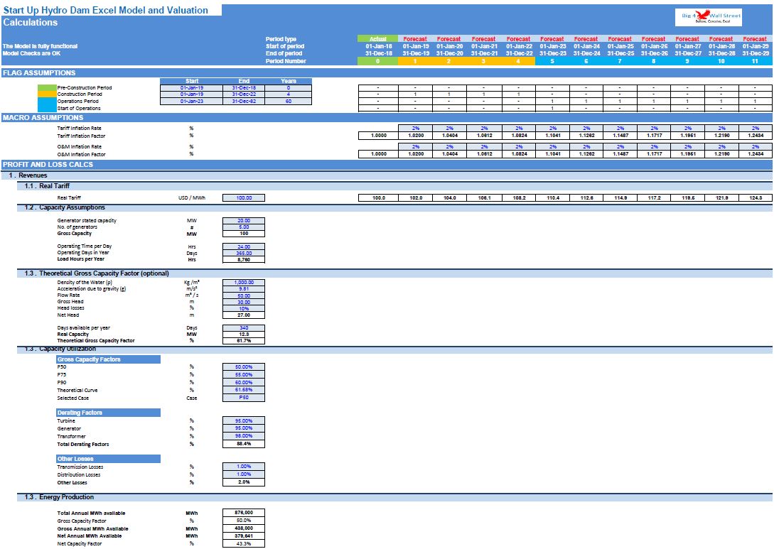779x549 pixels.
Task: Click the Flow Rate cell 50.00
Action: coord(243,295)
